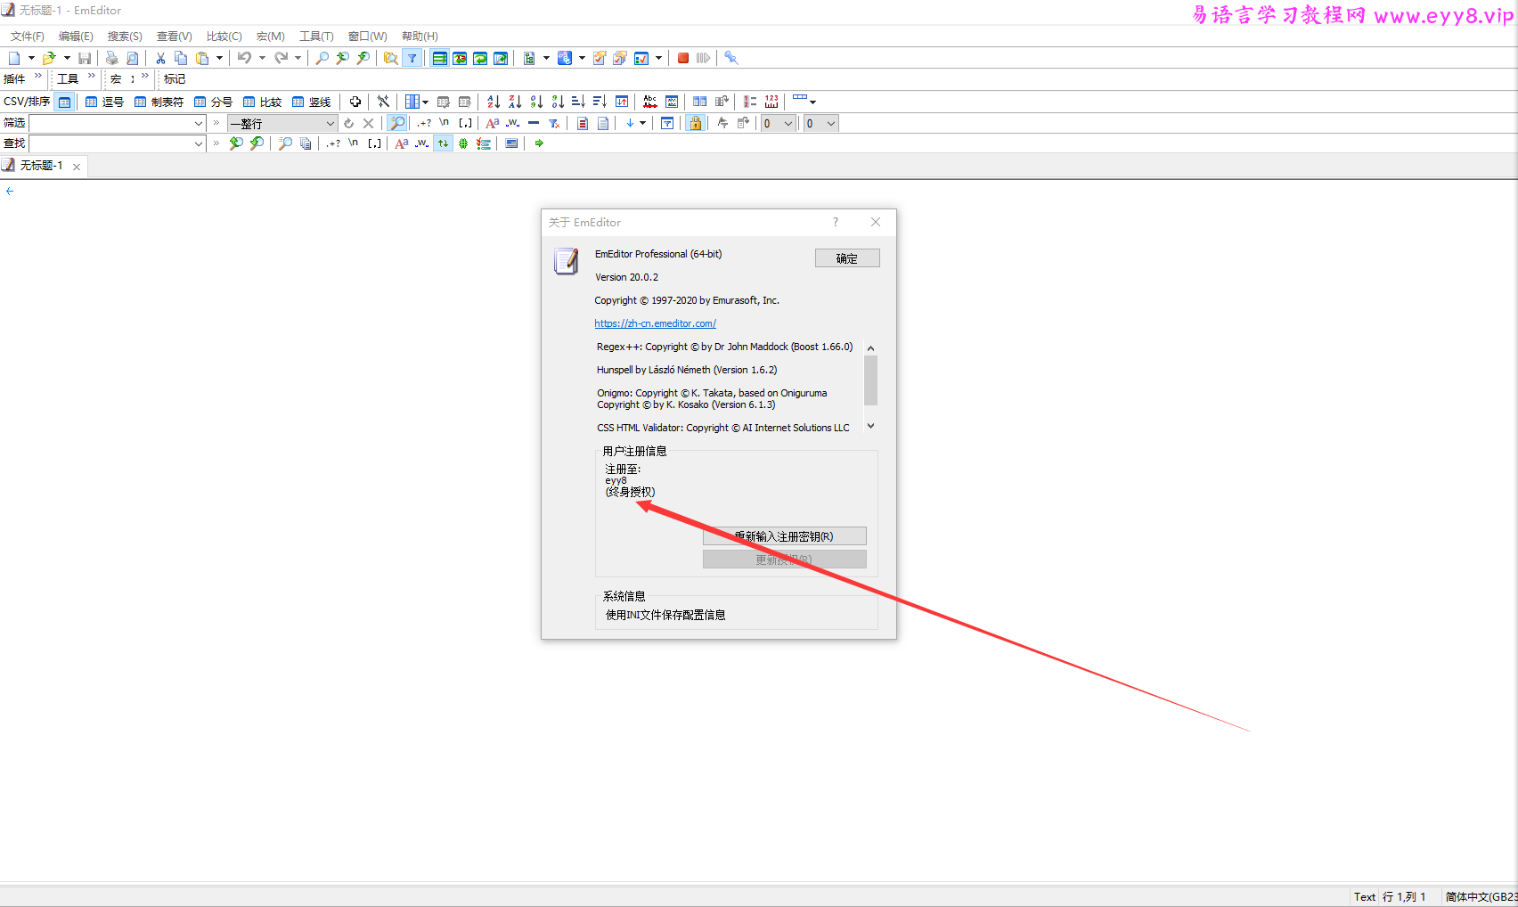The height and width of the screenshot is (907, 1518).
Task: Open Print Preview from the toolbar
Action: click(133, 58)
